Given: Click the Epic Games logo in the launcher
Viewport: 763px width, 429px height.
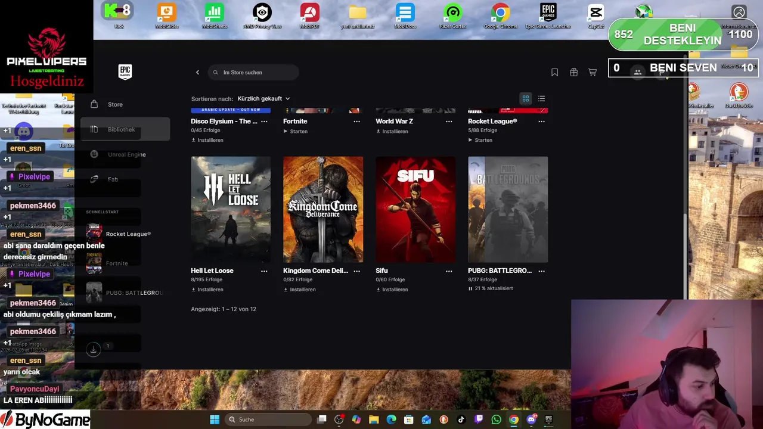Looking at the screenshot, I should (x=125, y=71).
